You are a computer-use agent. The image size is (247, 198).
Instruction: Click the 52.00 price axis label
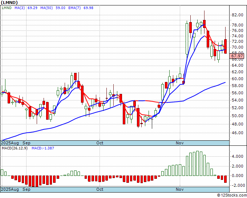(238, 108)
